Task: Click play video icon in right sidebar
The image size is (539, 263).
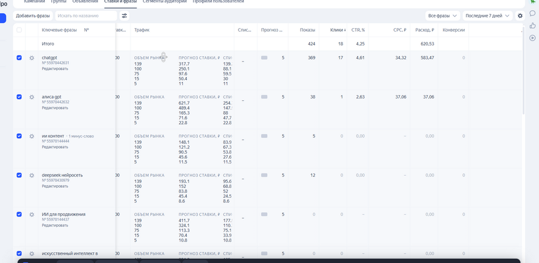Action: pyautogui.click(x=532, y=38)
